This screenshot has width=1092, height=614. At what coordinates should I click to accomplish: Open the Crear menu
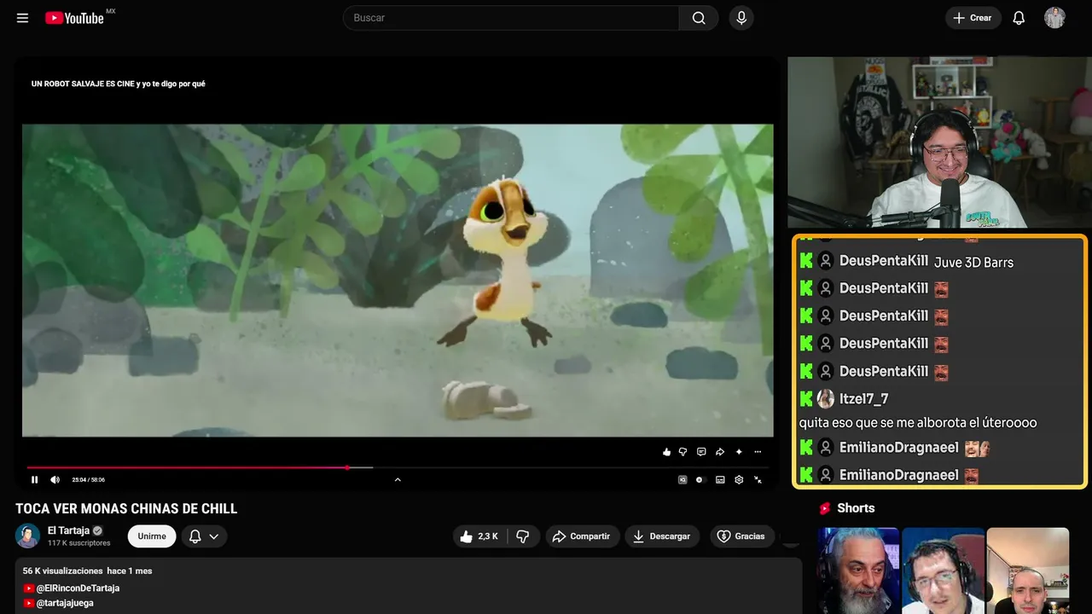coord(973,18)
